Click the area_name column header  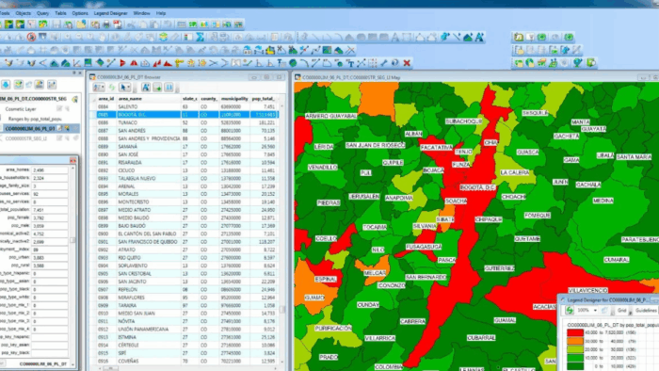pyautogui.click(x=149, y=99)
